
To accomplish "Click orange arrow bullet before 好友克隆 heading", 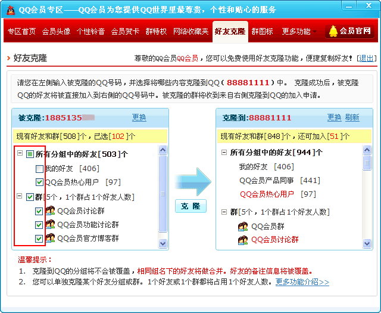I will point(9,58).
